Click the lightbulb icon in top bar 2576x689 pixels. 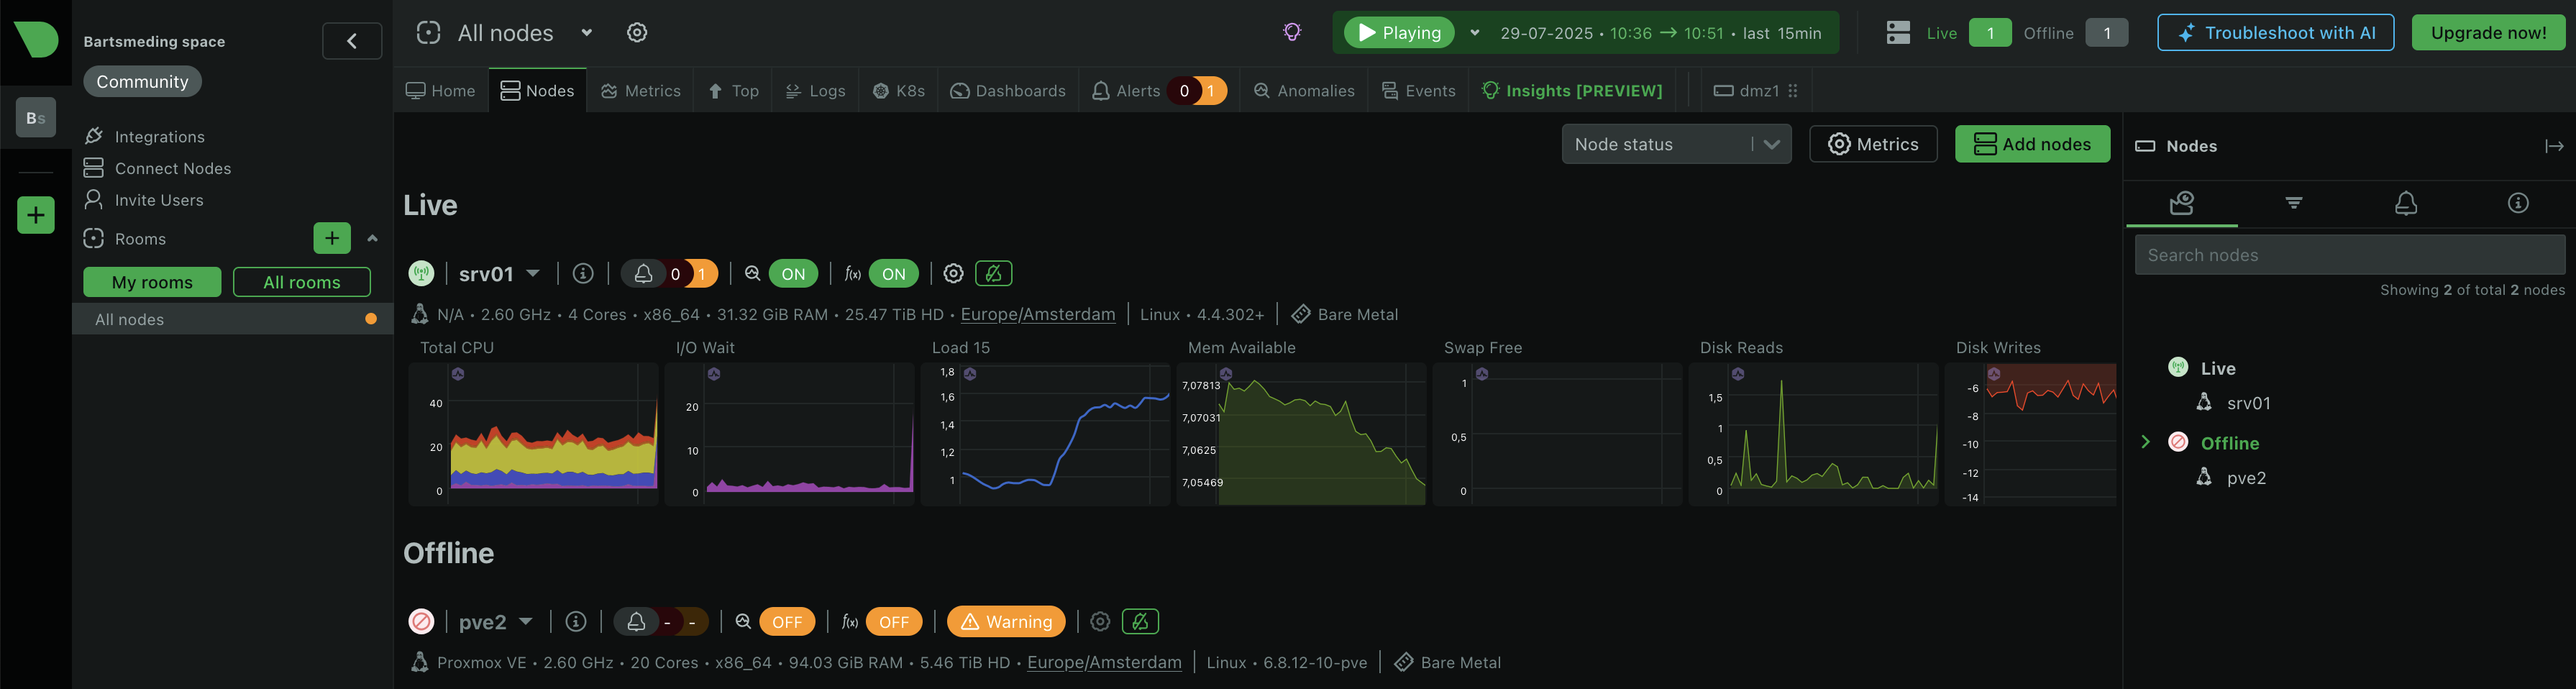[1292, 32]
